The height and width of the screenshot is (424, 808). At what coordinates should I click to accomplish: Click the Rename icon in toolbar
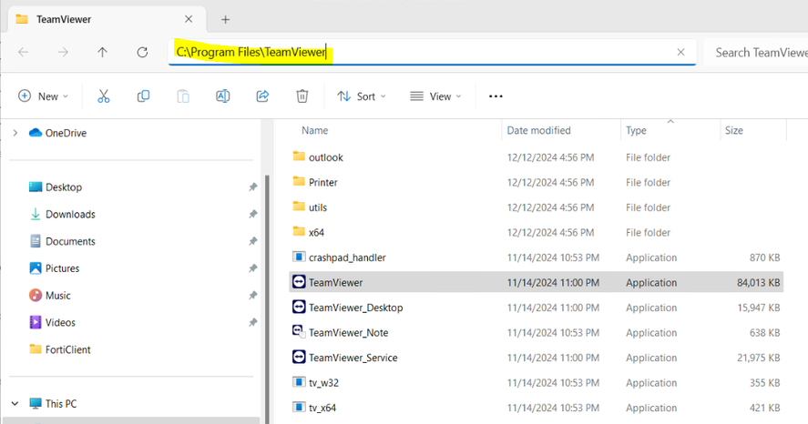pyautogui.click(x=222, y=96)
